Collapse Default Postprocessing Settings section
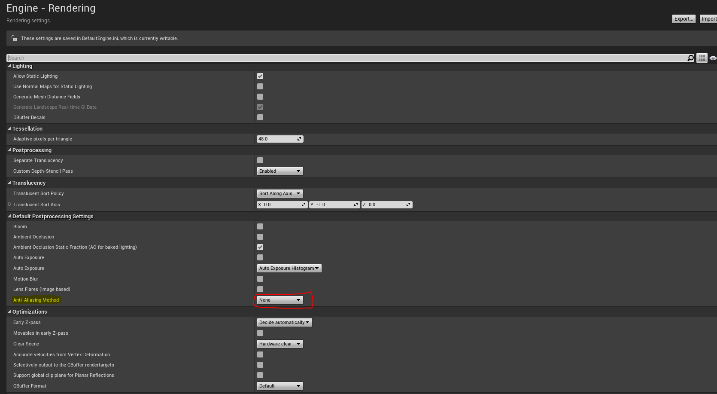The image size is (717, 394). pyautogui.click(x=9, y=216)
